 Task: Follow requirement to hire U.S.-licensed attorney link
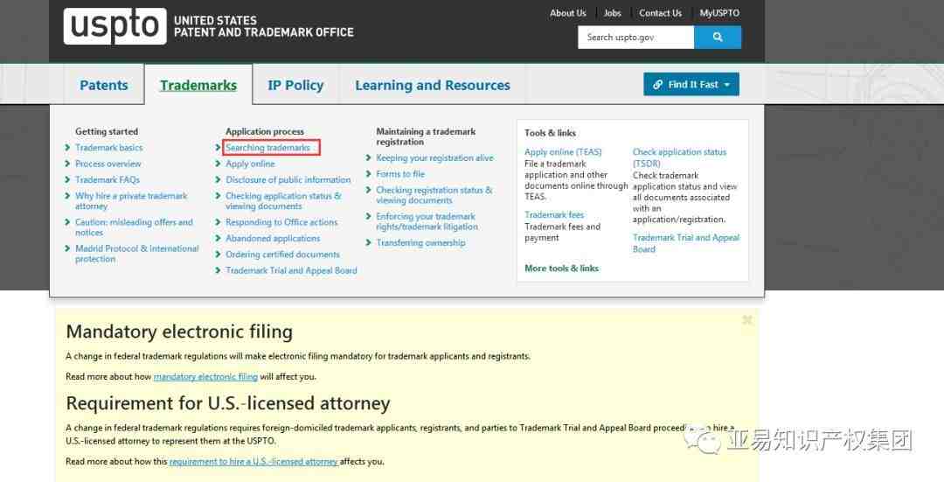point(253,462)
